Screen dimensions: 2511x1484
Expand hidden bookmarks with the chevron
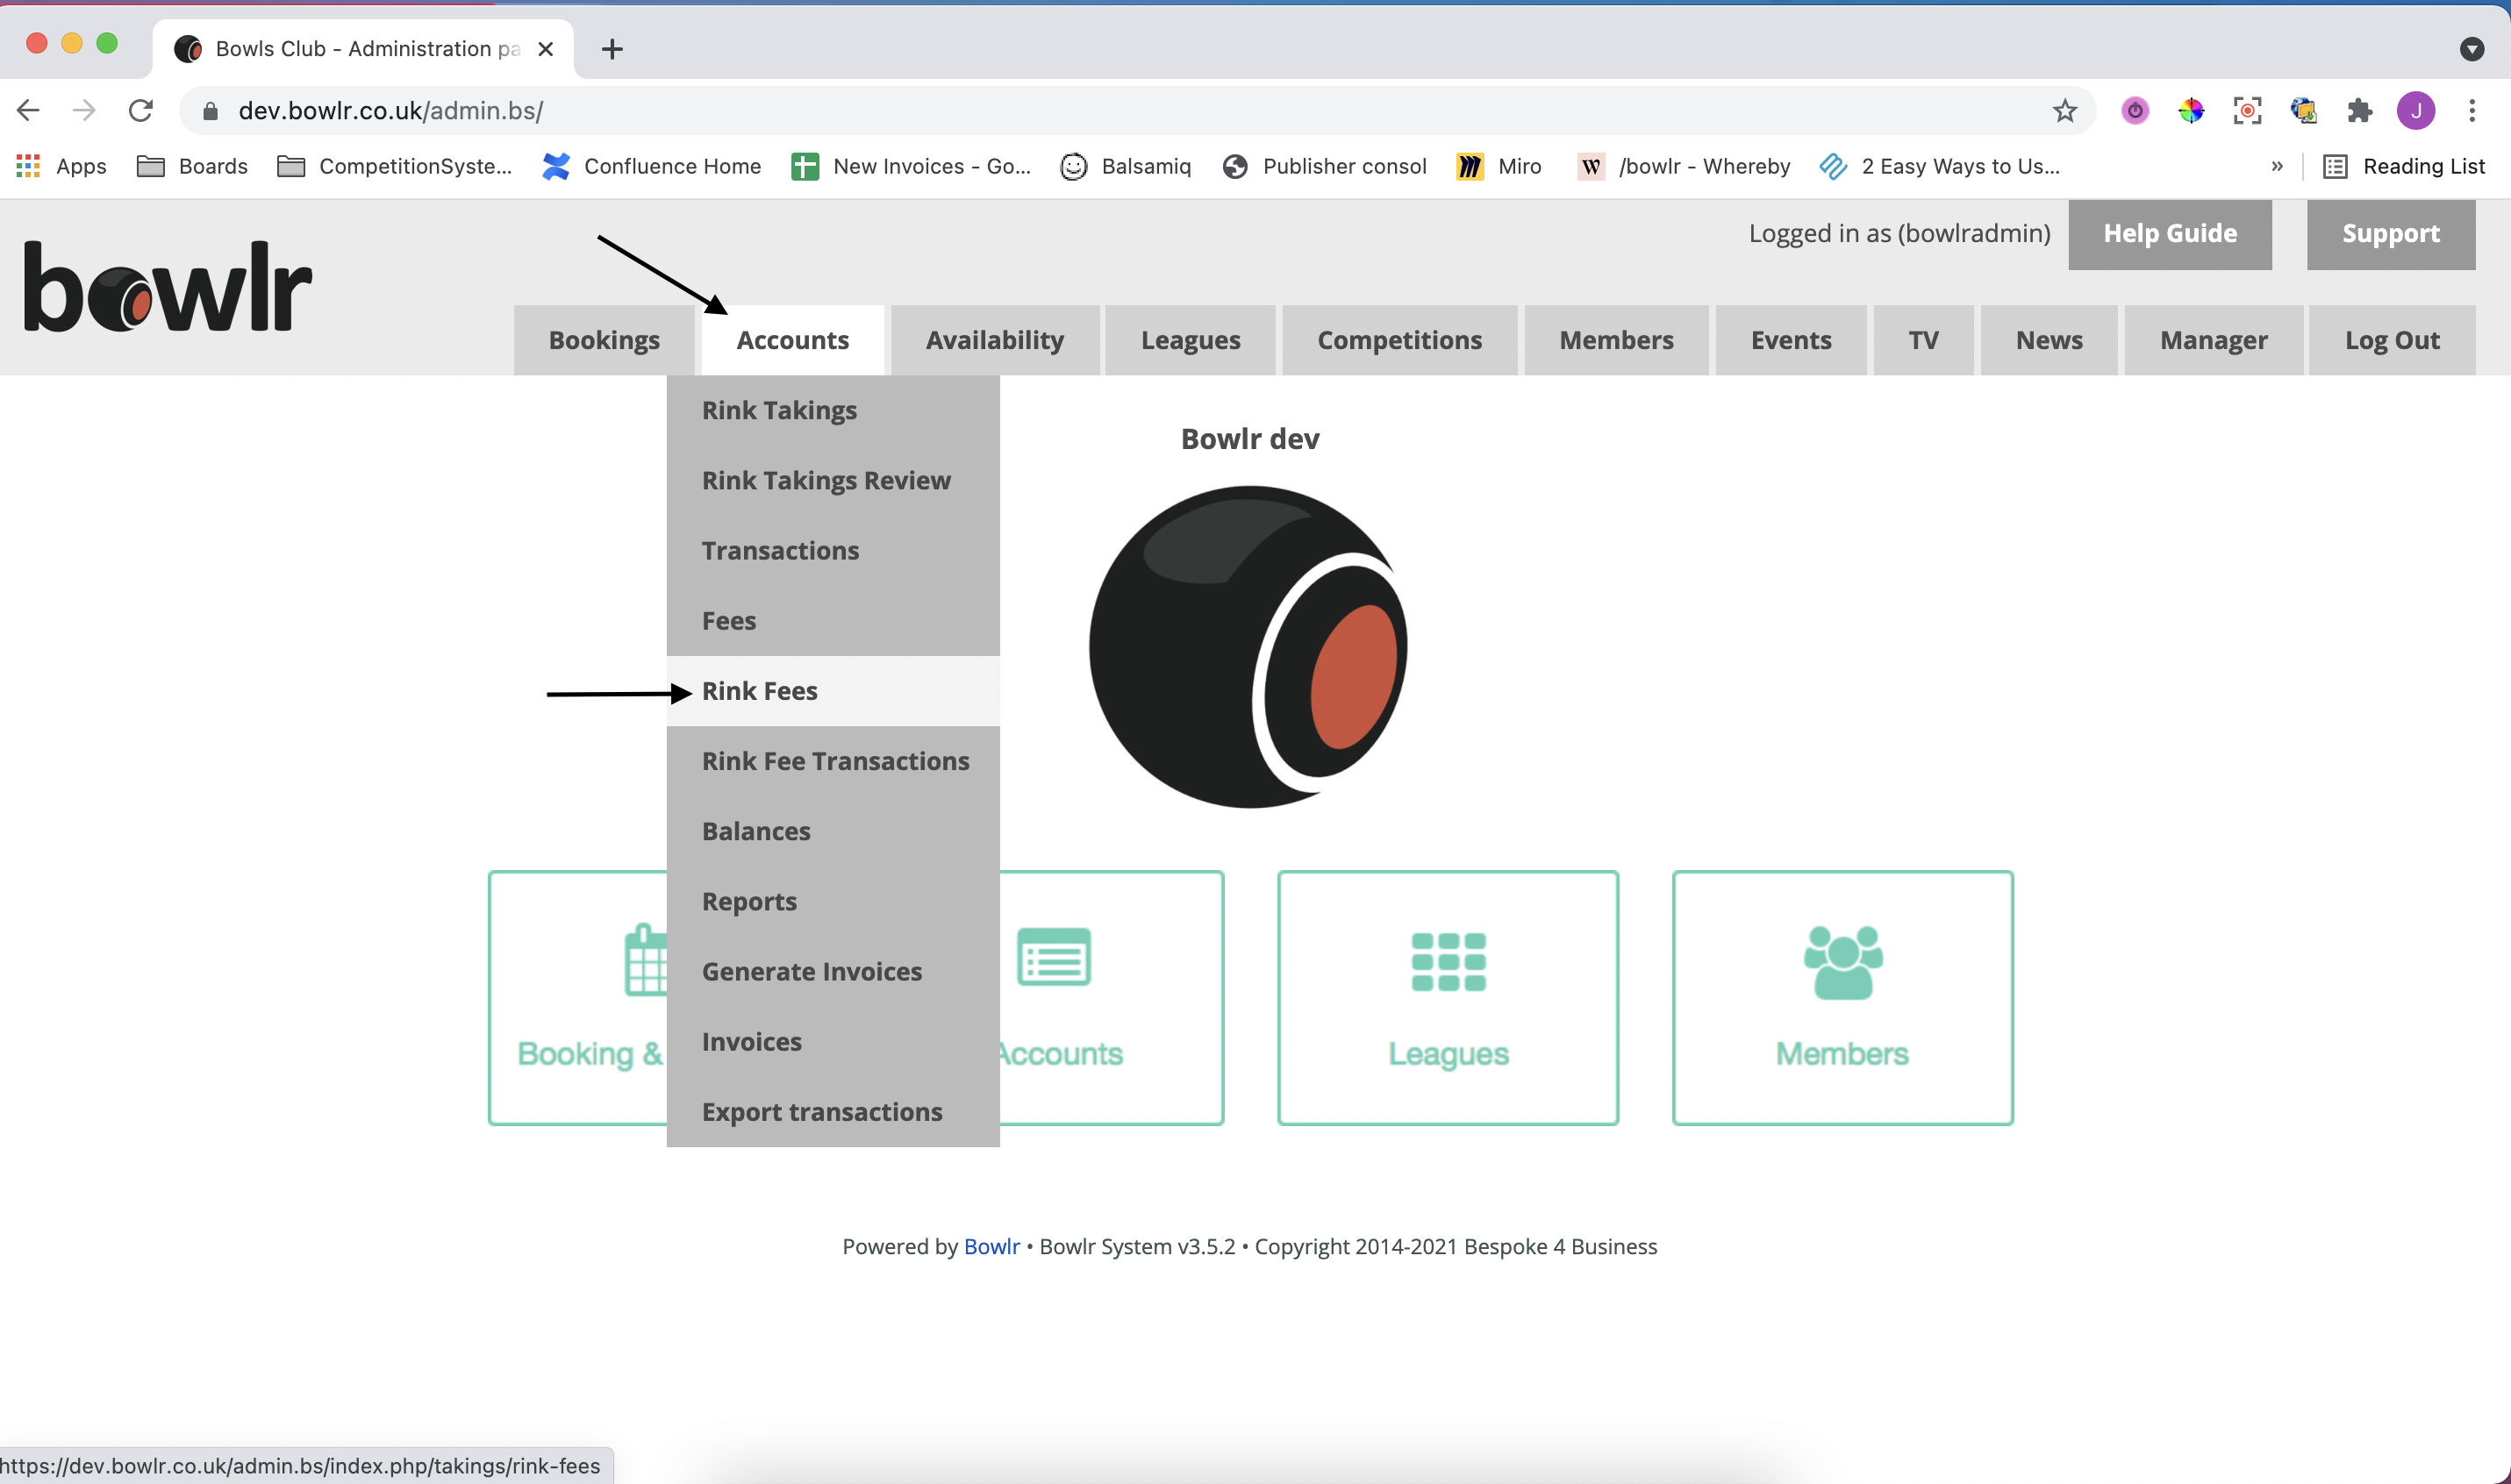[2276, 166]
